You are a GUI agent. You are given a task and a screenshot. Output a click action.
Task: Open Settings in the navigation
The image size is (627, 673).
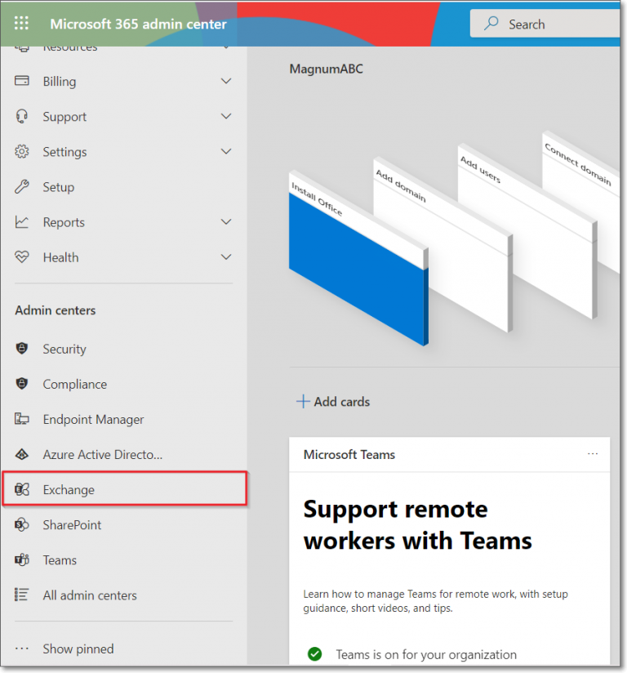64,152
